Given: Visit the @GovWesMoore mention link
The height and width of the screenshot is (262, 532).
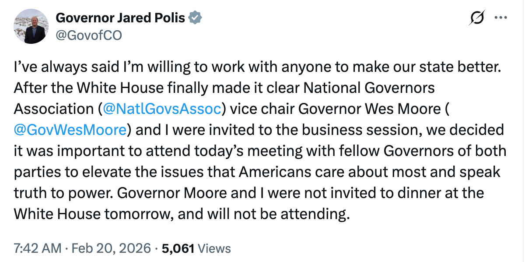Looking at the screenshot, I should tap(71, 130).
